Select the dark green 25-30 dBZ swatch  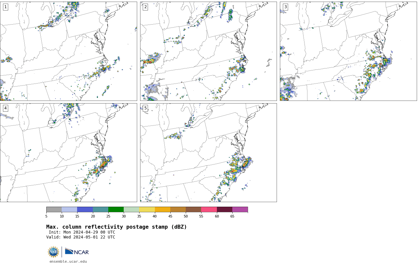click(116, 210)
